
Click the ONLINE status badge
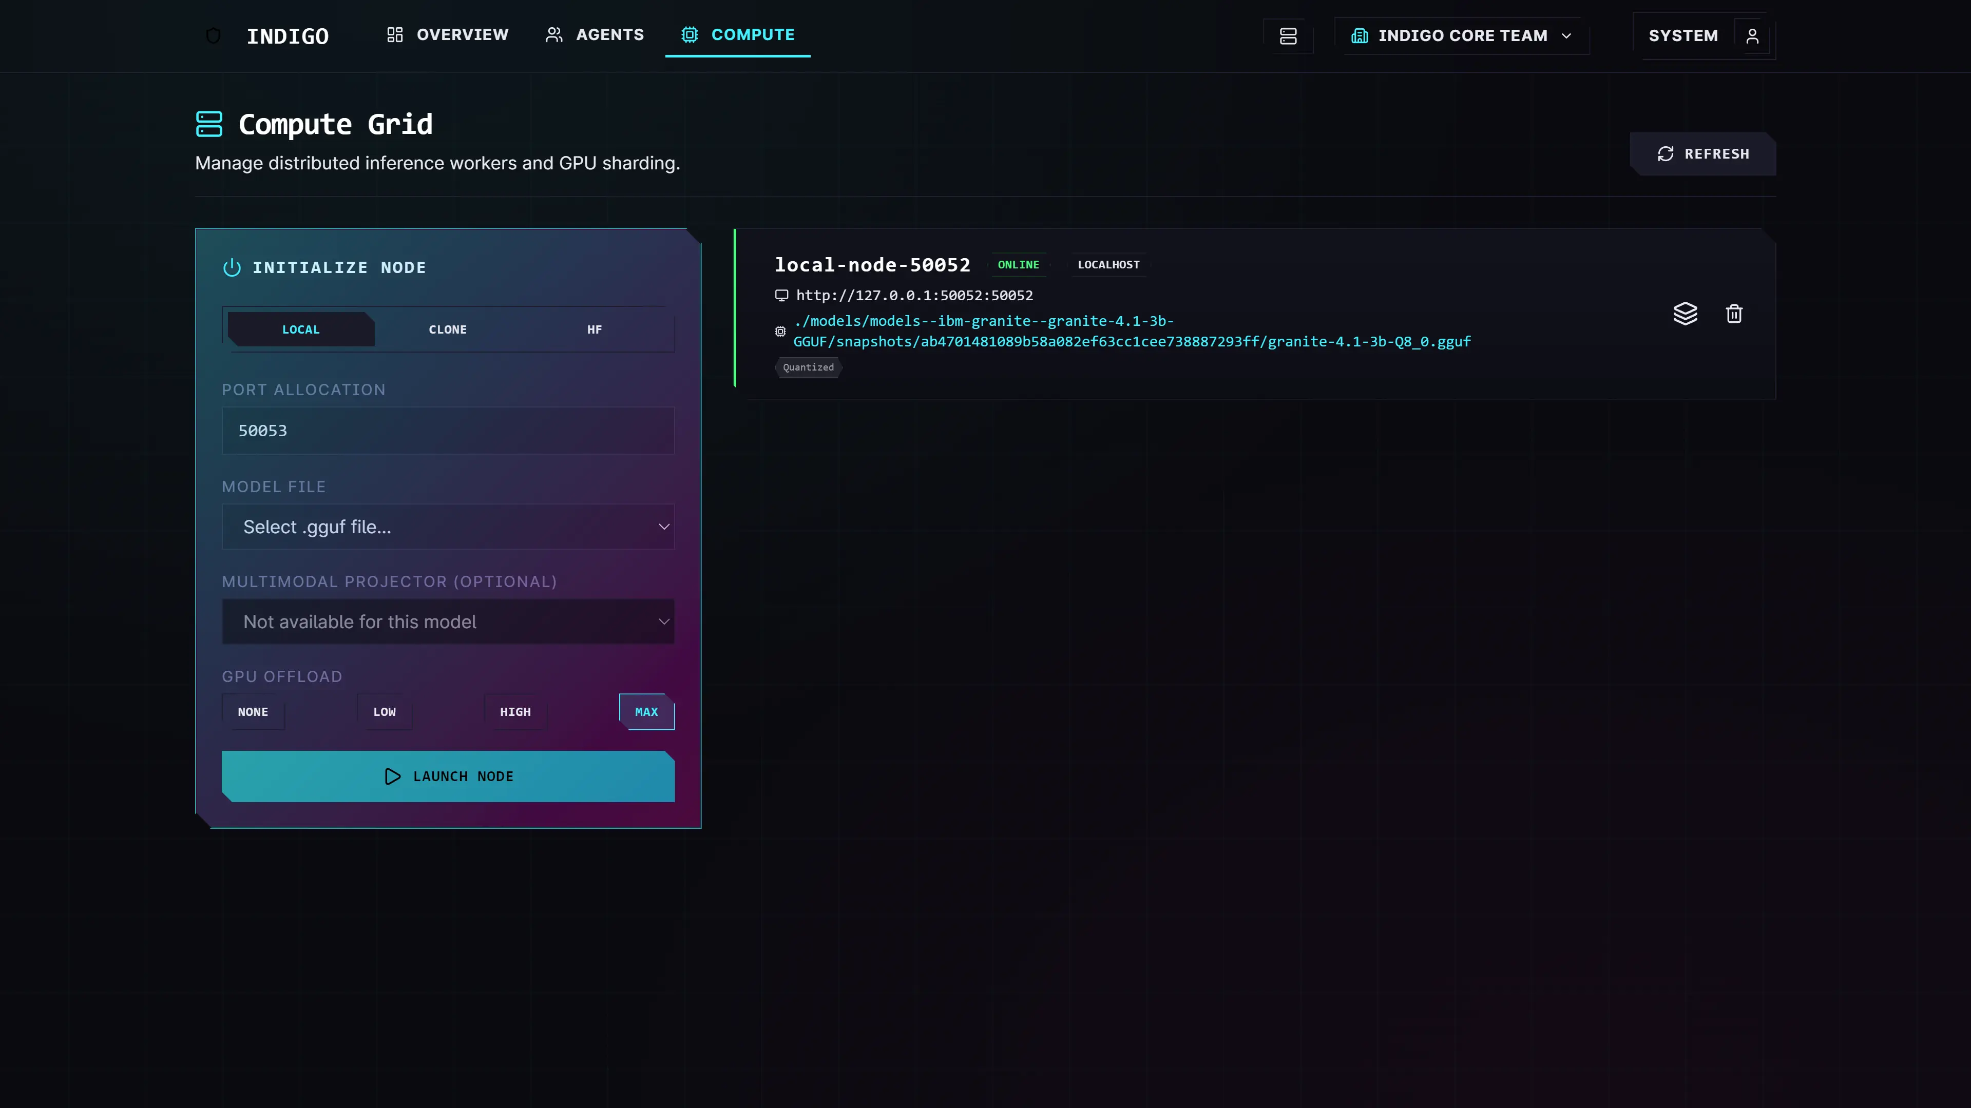1019,265
